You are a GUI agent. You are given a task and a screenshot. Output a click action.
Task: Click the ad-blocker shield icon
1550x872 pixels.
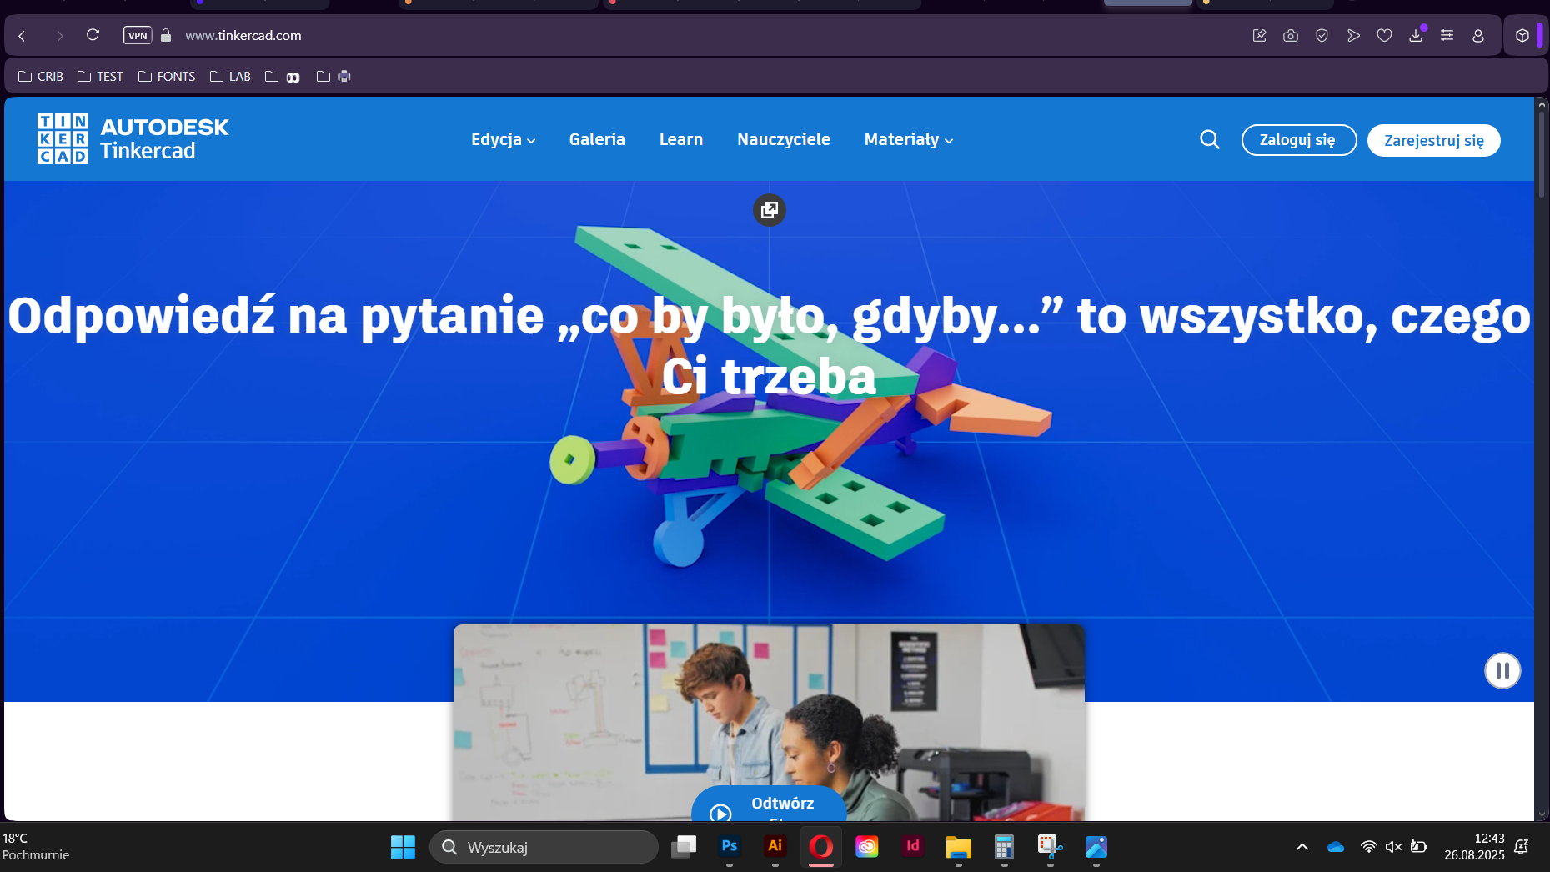(x=1322, y=35)
